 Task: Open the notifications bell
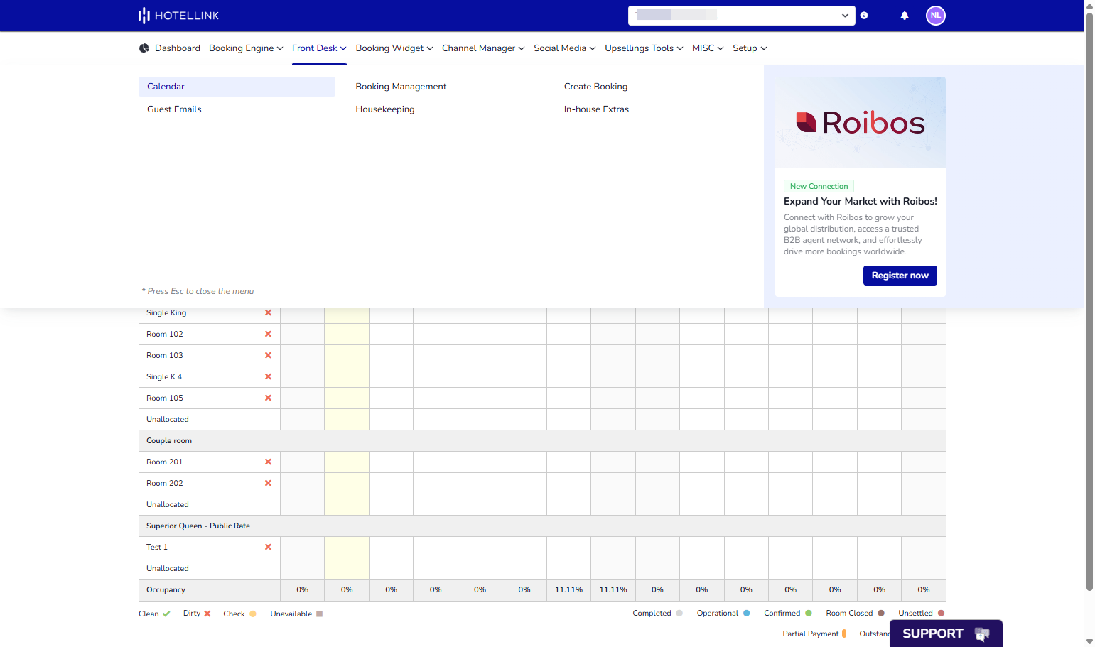click(x=905, y=16)
